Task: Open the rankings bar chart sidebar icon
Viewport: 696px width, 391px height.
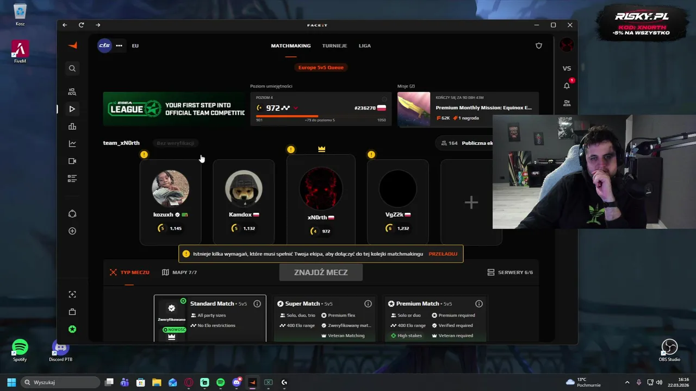Action: coord(72,127)
